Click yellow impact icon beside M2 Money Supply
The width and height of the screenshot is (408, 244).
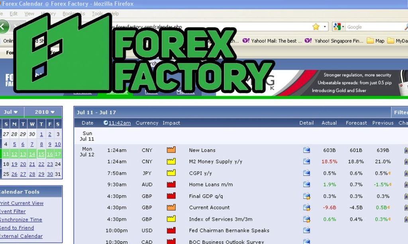[x=171, y=162]
